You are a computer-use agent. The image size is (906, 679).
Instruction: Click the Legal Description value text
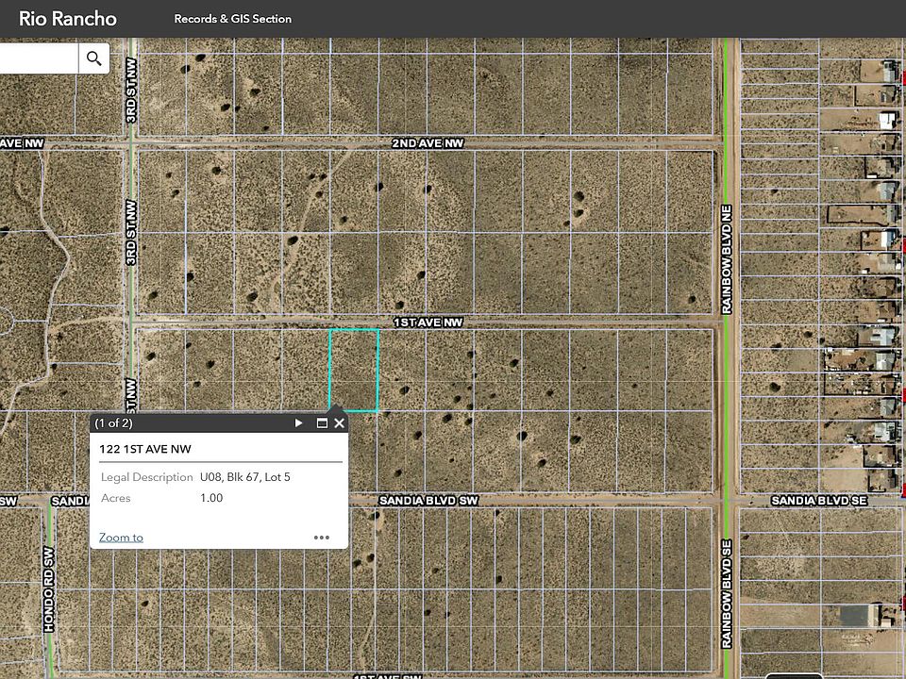[245, 477]
